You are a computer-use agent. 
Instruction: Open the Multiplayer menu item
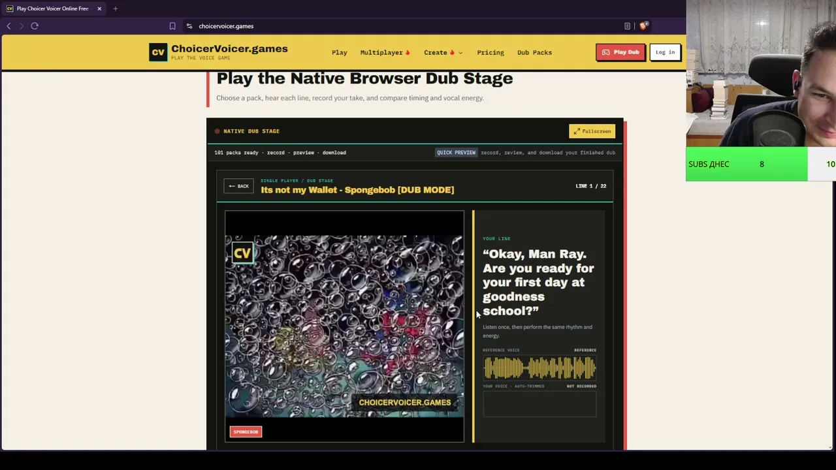coord(385,52)
